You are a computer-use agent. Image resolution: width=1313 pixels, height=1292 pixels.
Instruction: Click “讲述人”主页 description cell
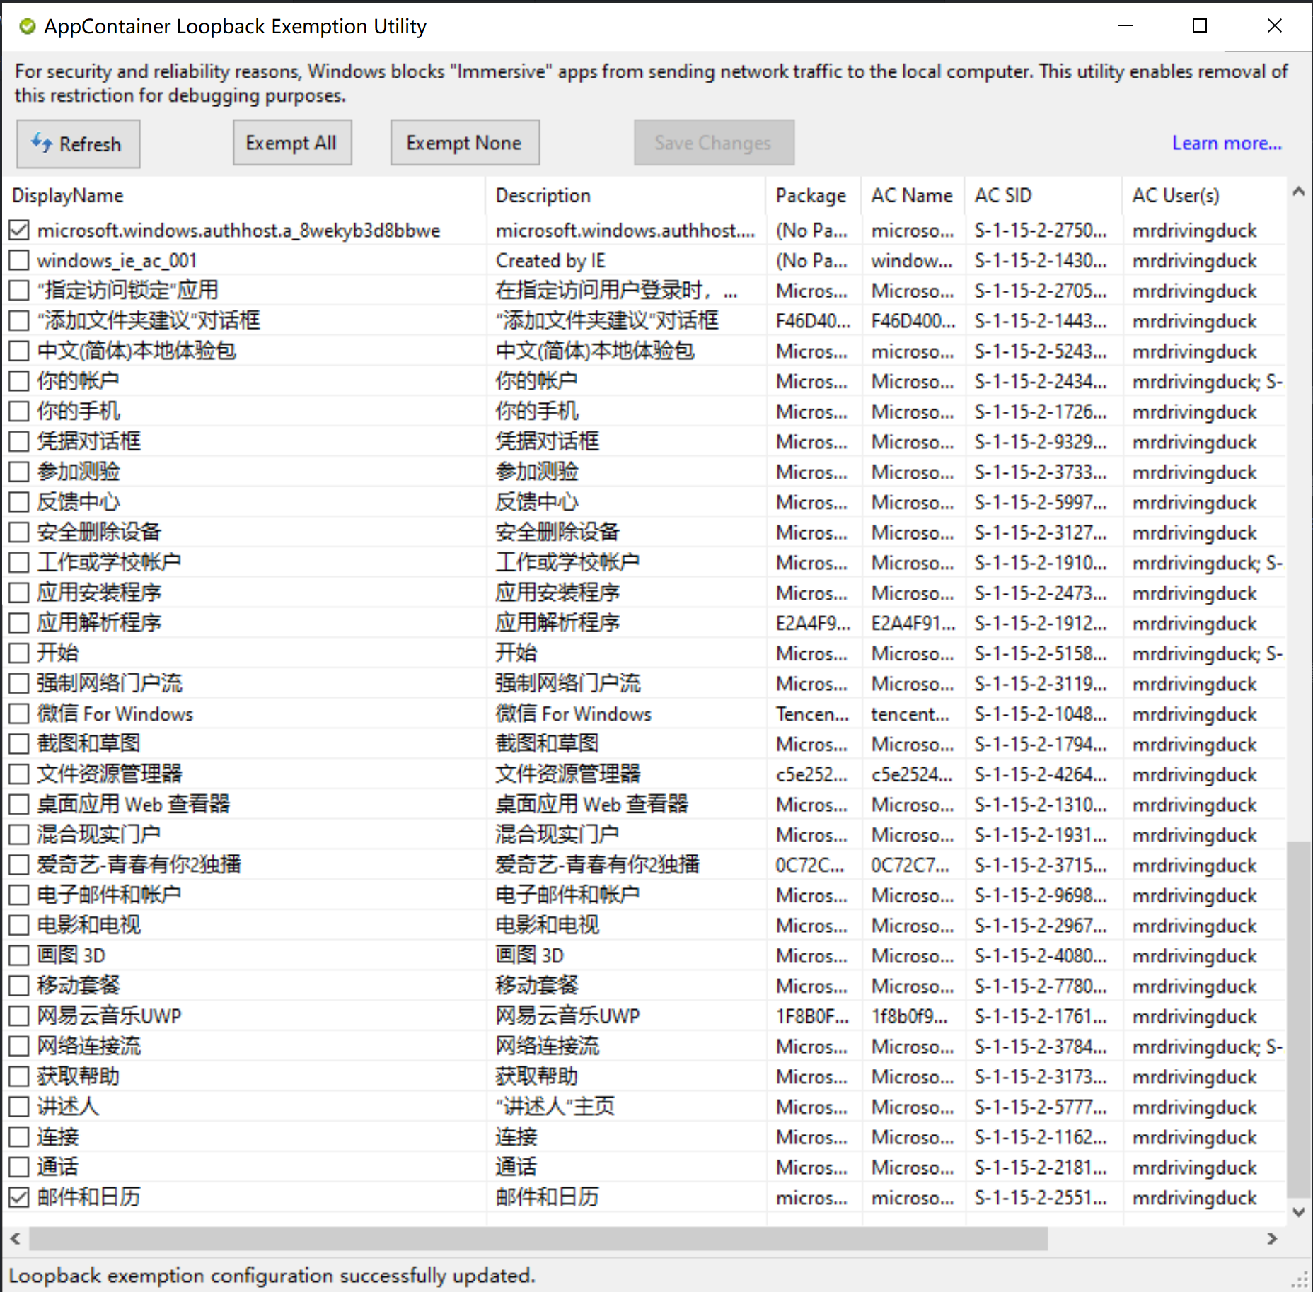coord(555,1106)
